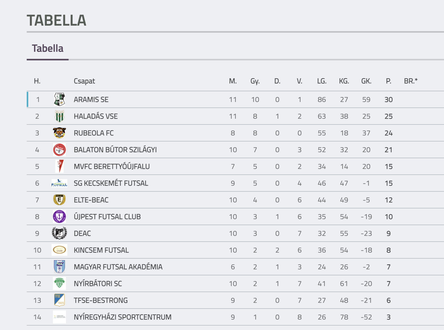Open the MVFC Berettyóújfalu team link
Image resolution: width=444 pixels, height=330 pixels.
click(112, 167)
